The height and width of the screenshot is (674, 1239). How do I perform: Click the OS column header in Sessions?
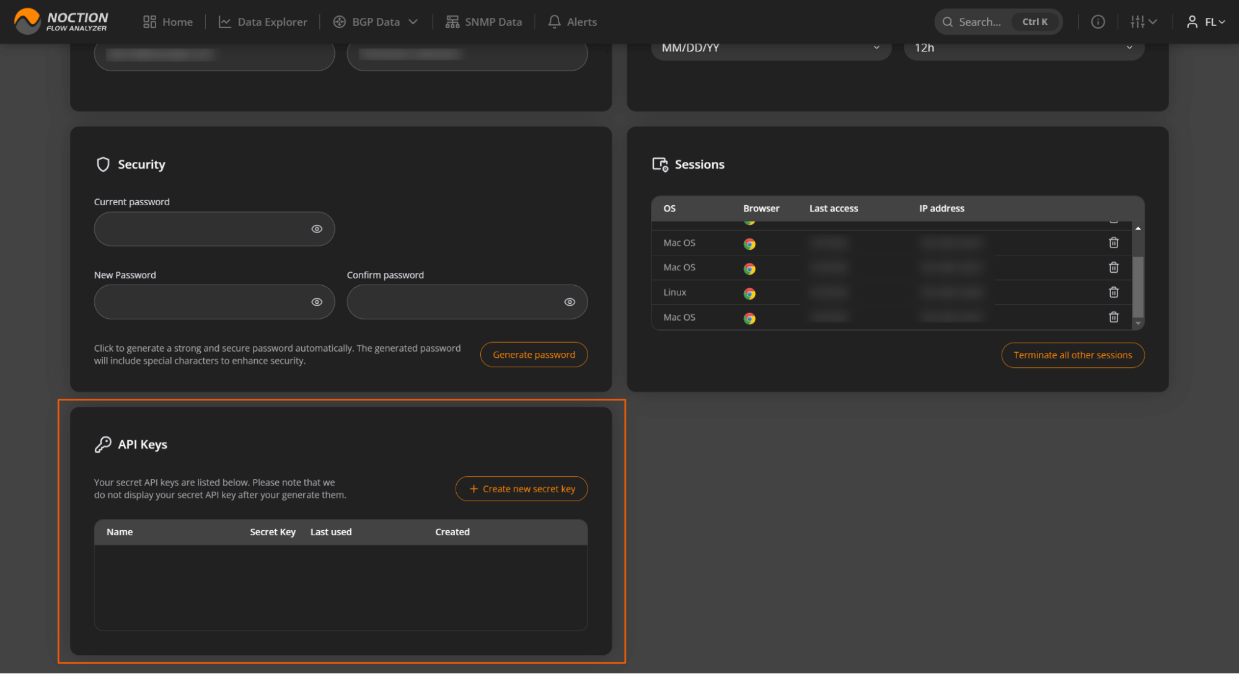tap(669, 208)
